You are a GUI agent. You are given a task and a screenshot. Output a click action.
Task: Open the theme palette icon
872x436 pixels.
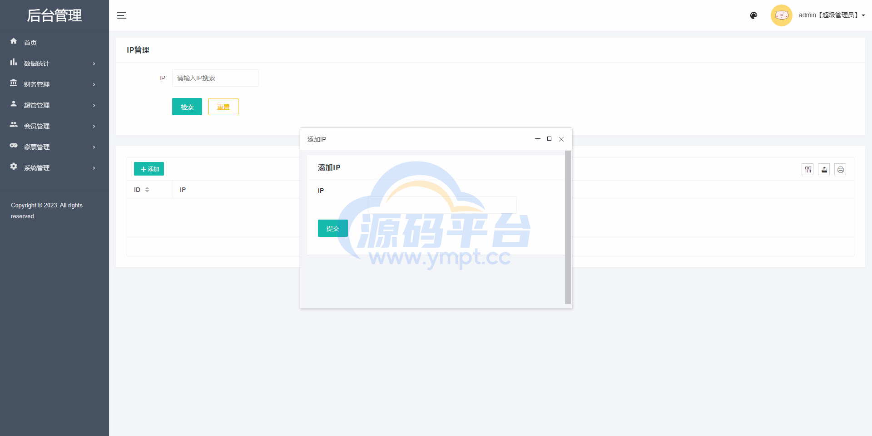tap(753, 15)
